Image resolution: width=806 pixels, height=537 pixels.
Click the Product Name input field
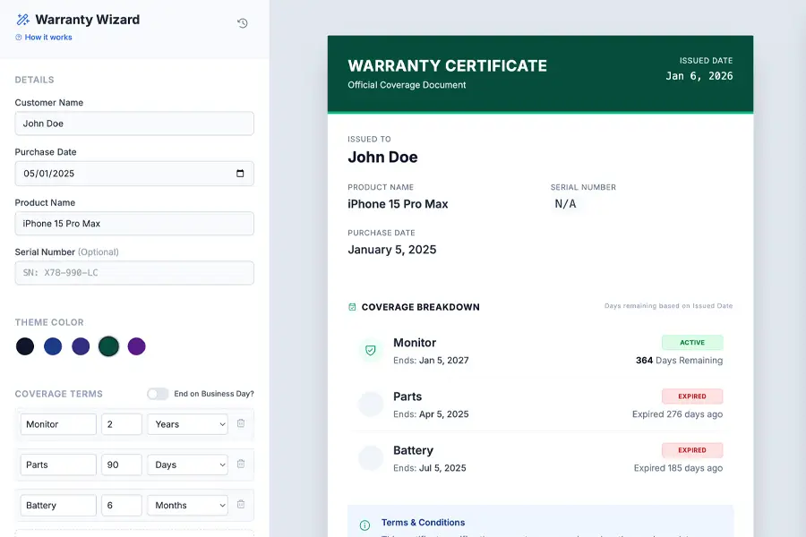pyautogui.click(x=134, y=224)
